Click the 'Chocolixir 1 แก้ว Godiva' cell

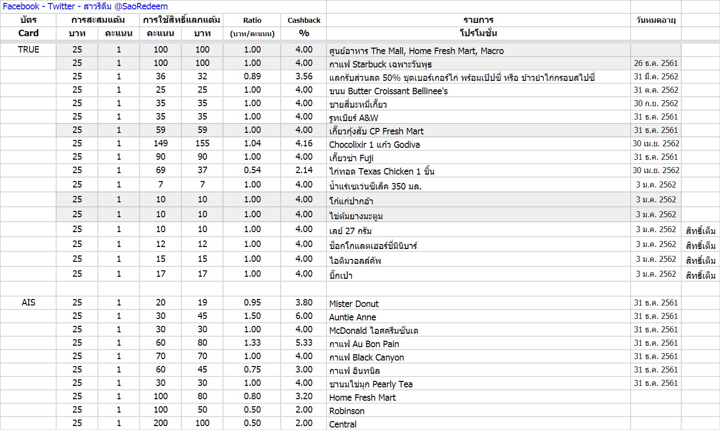(x=479, y=144)
